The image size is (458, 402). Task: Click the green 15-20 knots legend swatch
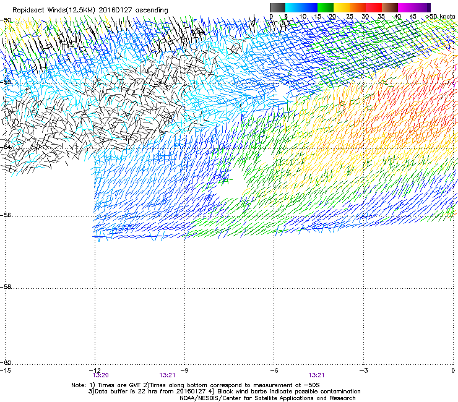tap(326, 7)
